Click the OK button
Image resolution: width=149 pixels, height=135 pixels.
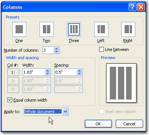pyautogui.click(x=98, y=124)
